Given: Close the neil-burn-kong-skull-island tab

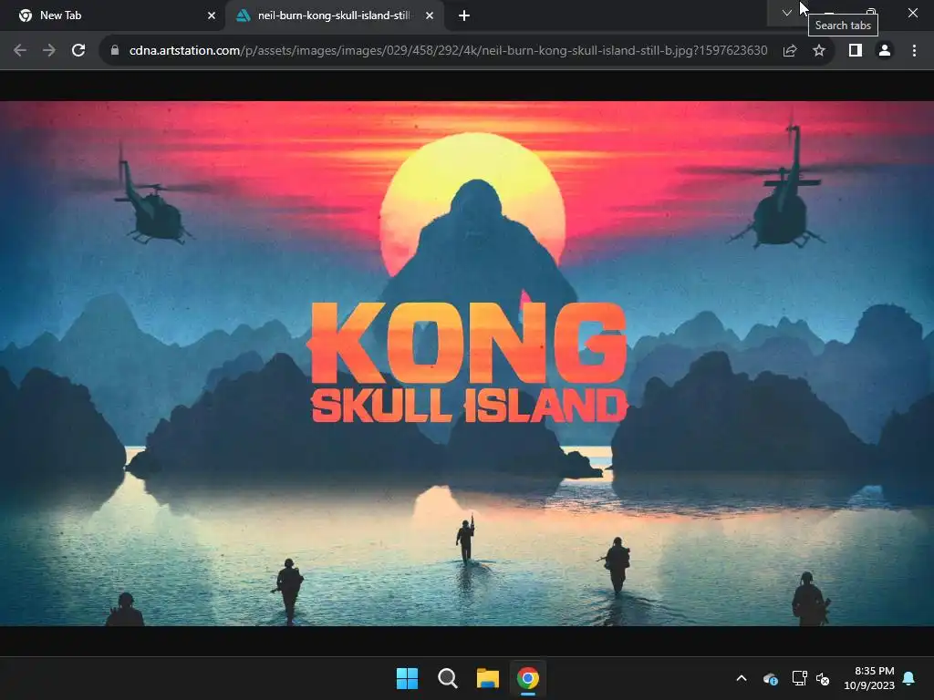Looking at the screenshot, I should pos(430,15).
